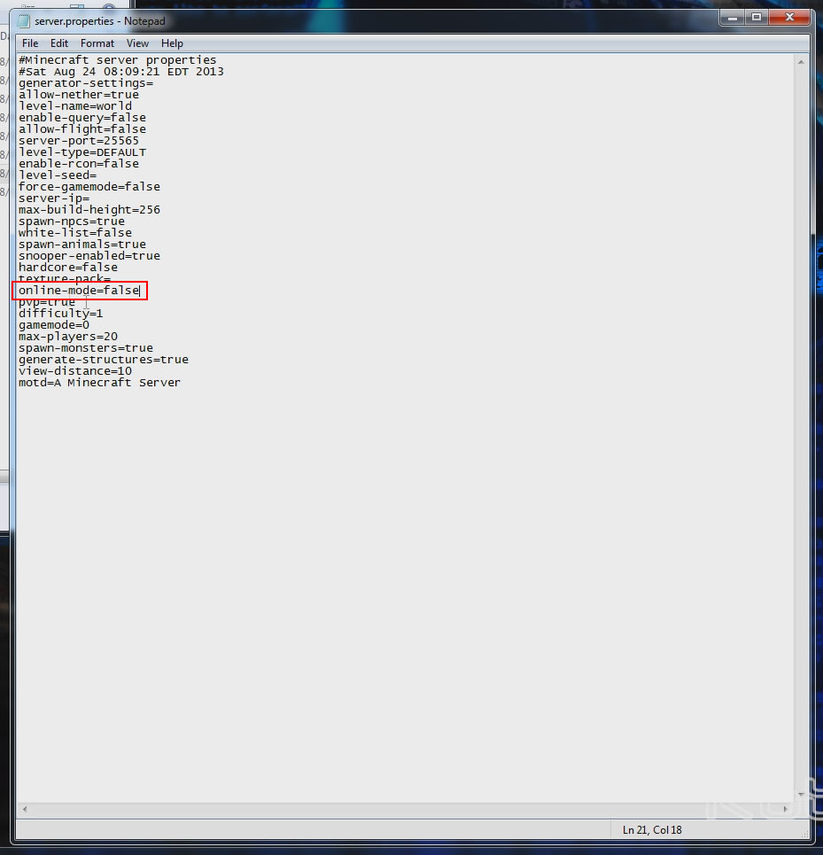
Task: Open the Edit menu
Action: [x=58, y=43]
